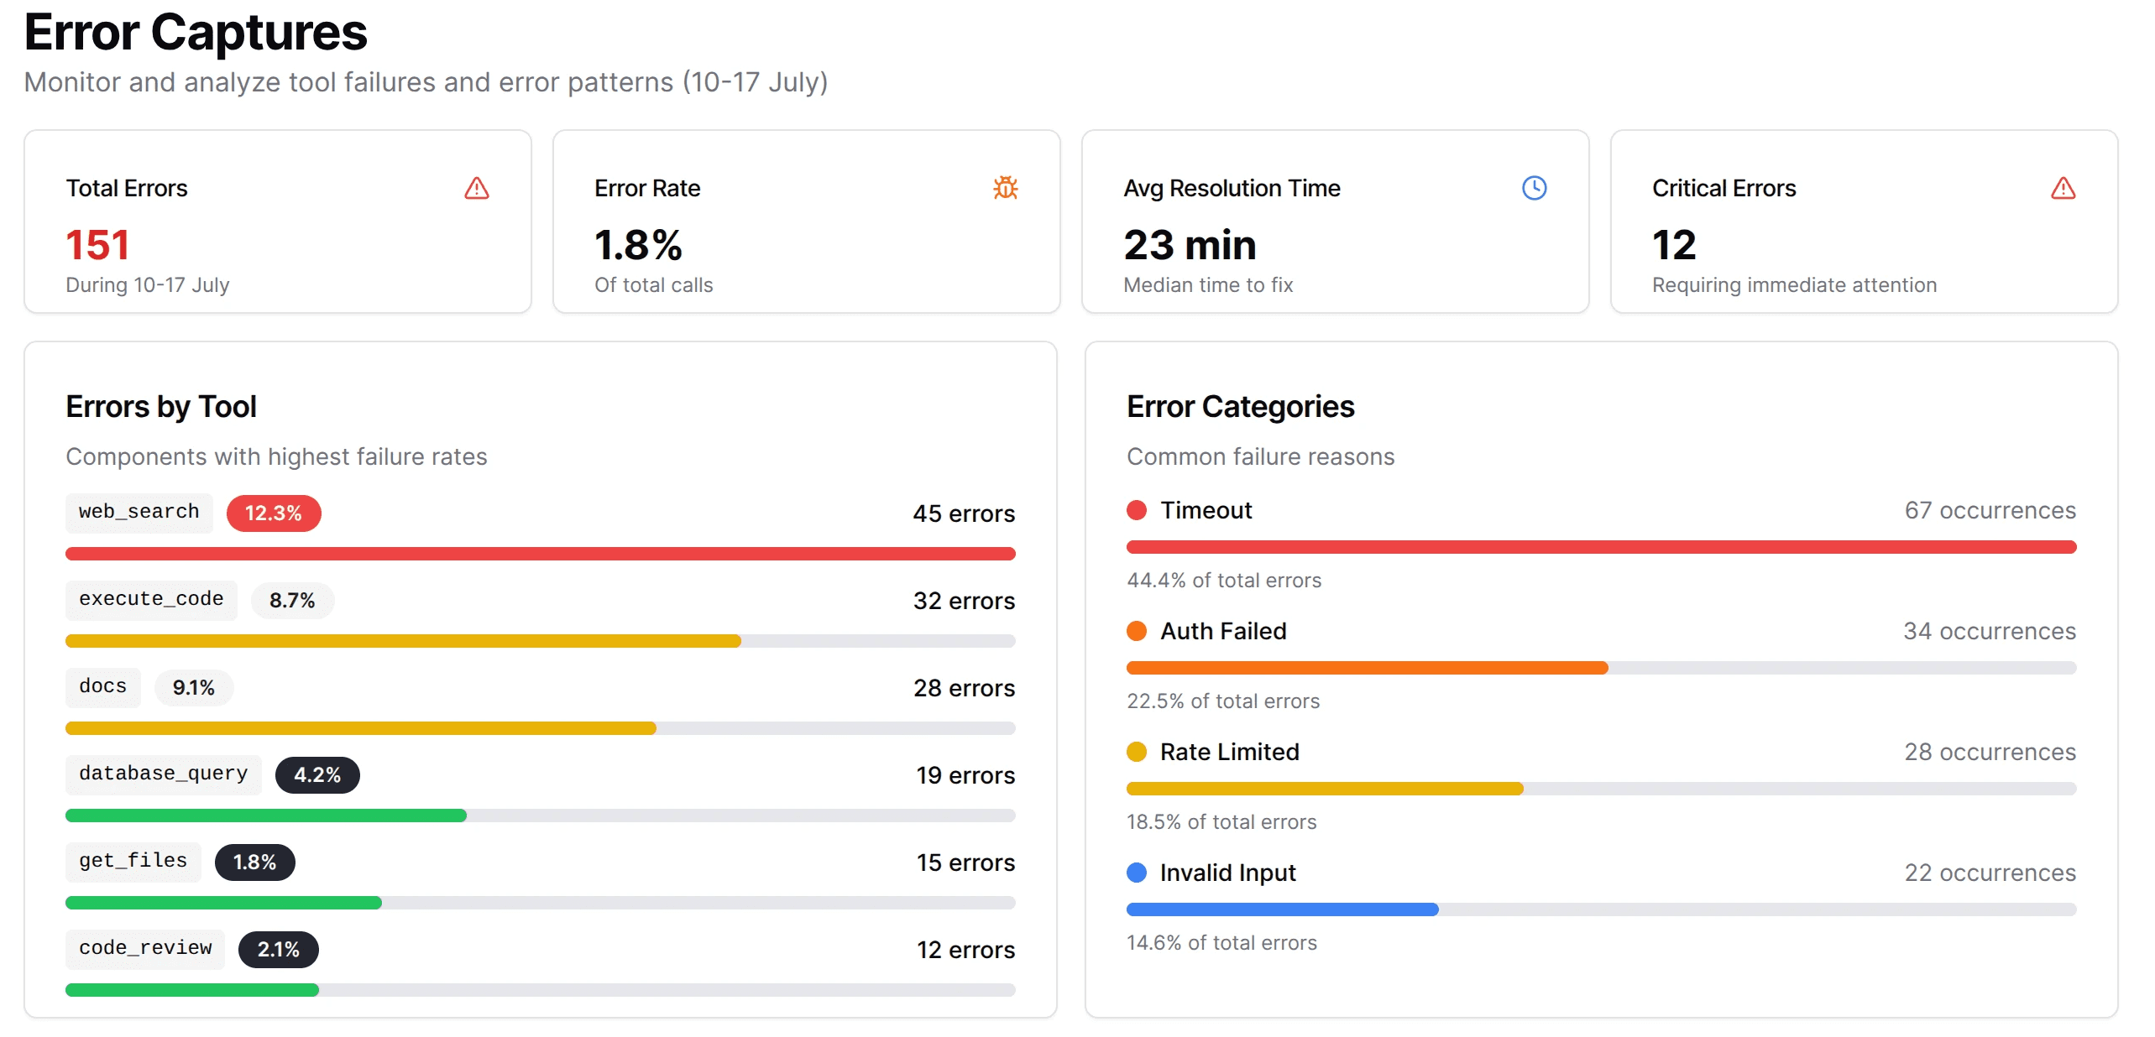Click the web_search red progress bar

[x=540, y=554]
